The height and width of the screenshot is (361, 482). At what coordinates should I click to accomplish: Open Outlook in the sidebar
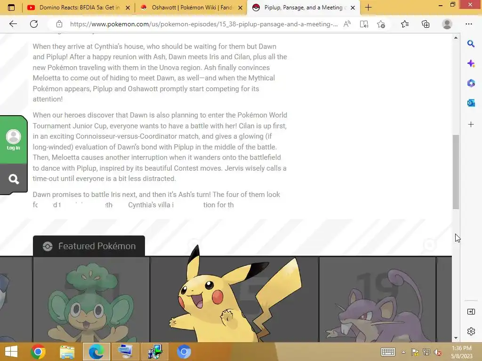click(471, 103)
